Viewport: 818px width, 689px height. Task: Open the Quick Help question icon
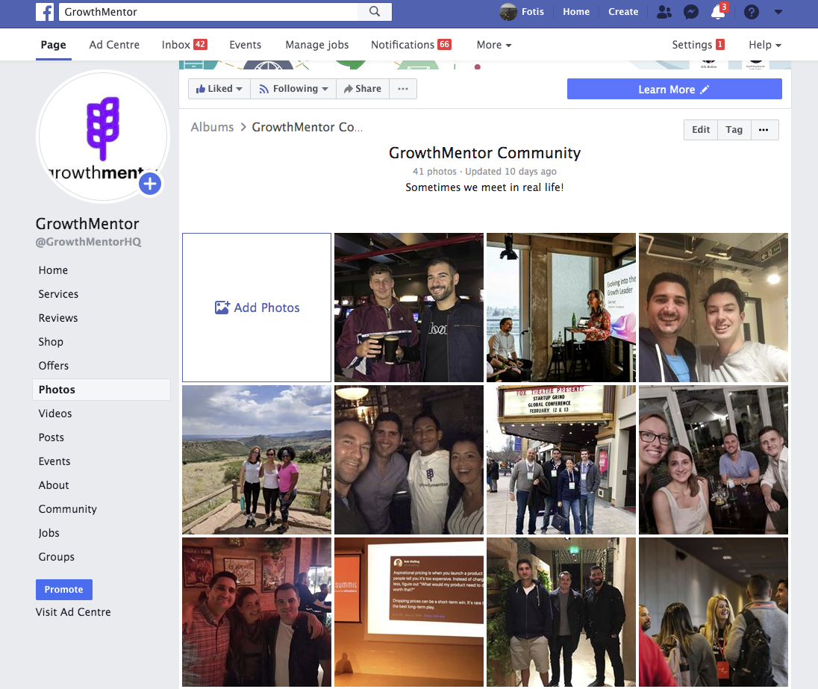click(752, 11)
